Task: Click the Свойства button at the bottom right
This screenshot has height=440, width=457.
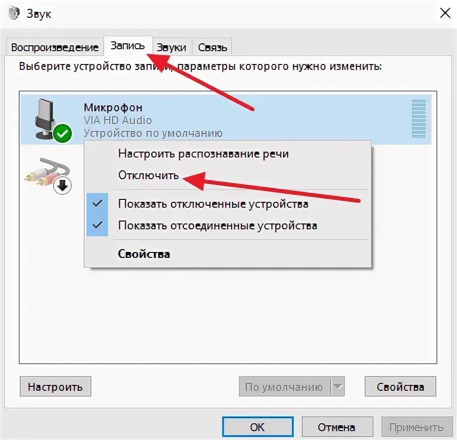Action: pos(400,386)
